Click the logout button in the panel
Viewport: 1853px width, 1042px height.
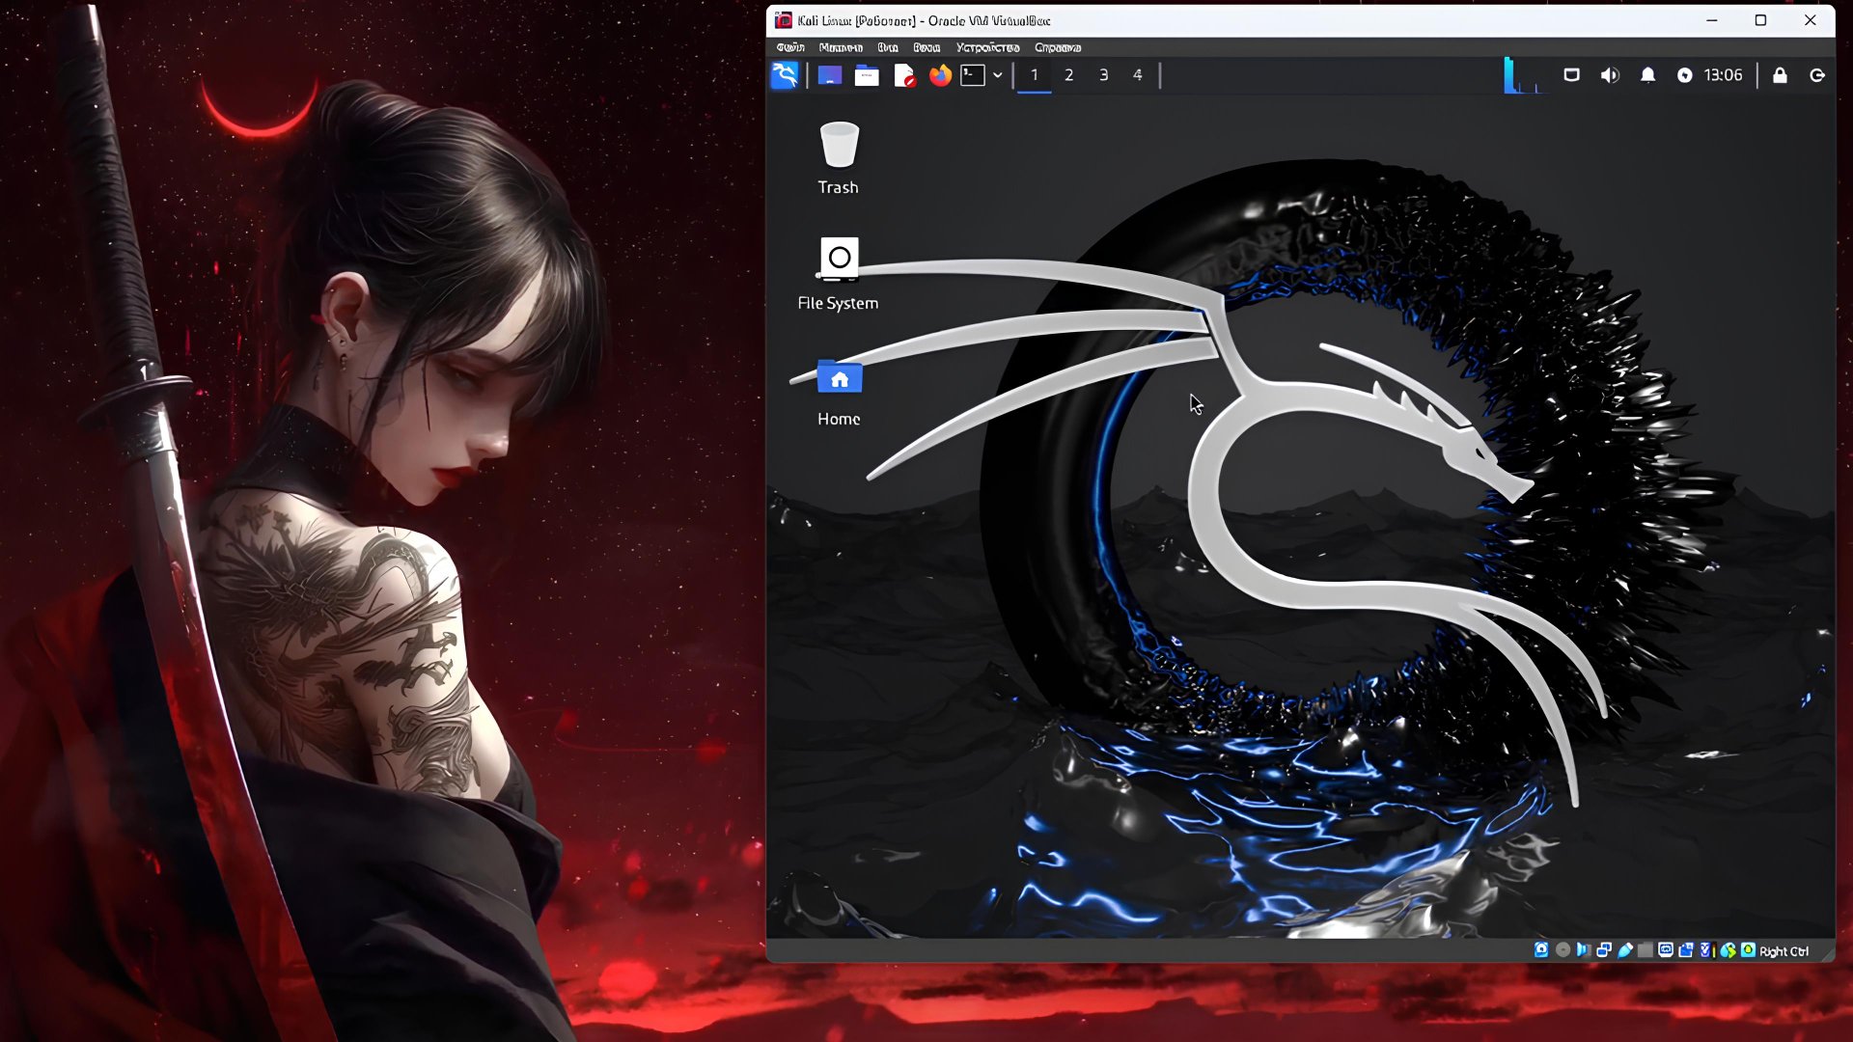[1817, 74]
